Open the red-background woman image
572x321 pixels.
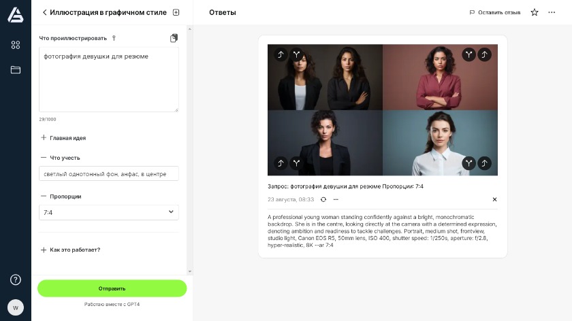coord(441,78)
